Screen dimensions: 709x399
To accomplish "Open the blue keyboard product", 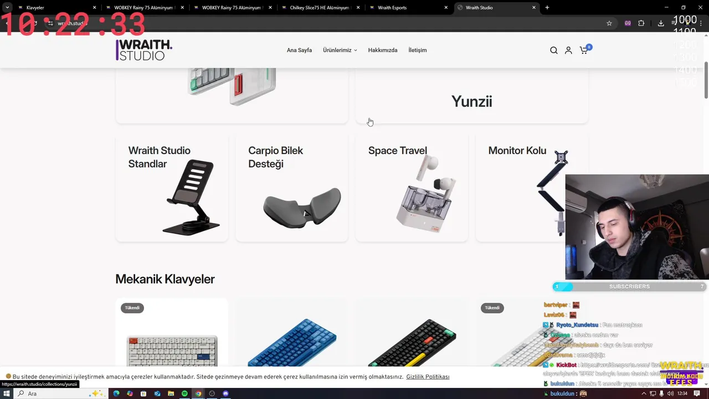I will click(x=292, y=342).
